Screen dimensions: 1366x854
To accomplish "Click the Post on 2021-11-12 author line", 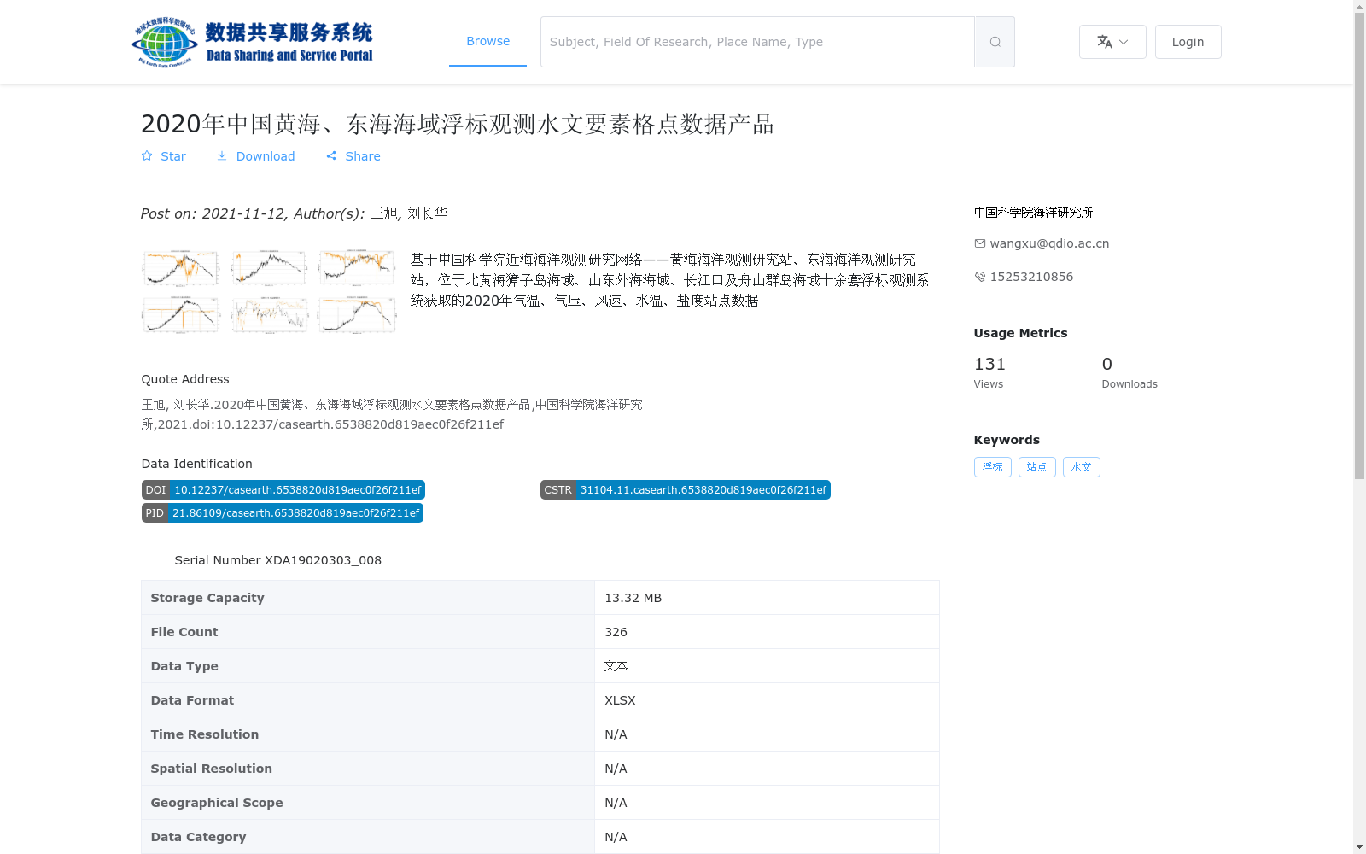I will [295, 213].
